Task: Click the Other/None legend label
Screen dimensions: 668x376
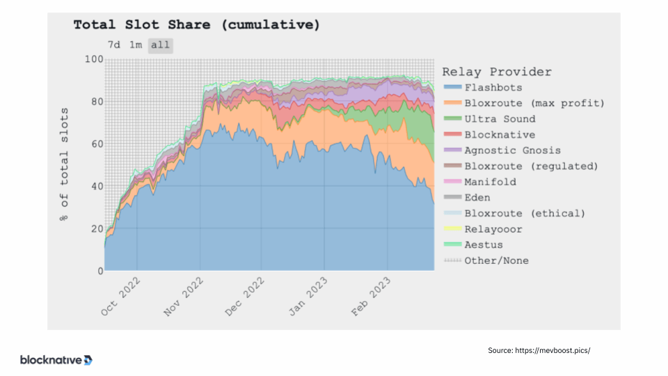Action: tap(496, 261)
